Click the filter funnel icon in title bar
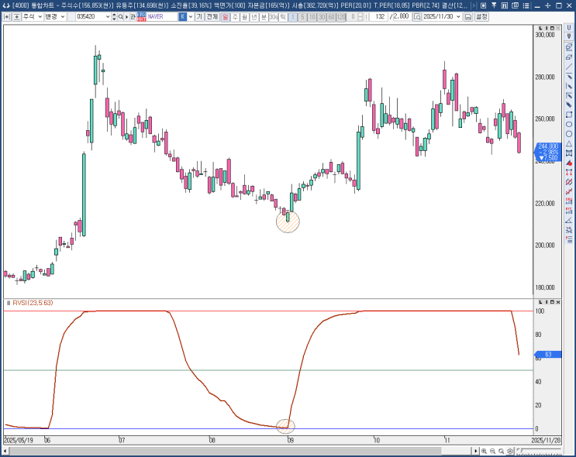The width and height of the screenshot is (576, 457). [x=494, y=5]
